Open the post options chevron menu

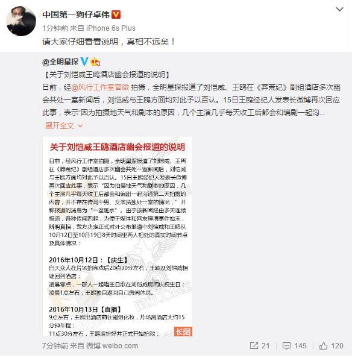(339, 10)
